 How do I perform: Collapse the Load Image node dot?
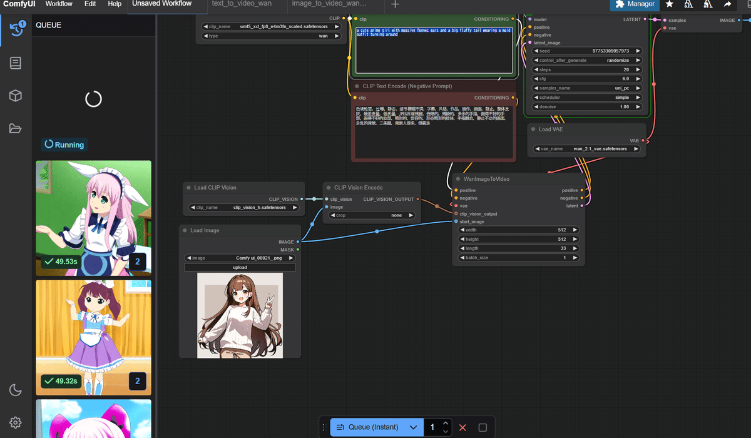click(185, 230)
